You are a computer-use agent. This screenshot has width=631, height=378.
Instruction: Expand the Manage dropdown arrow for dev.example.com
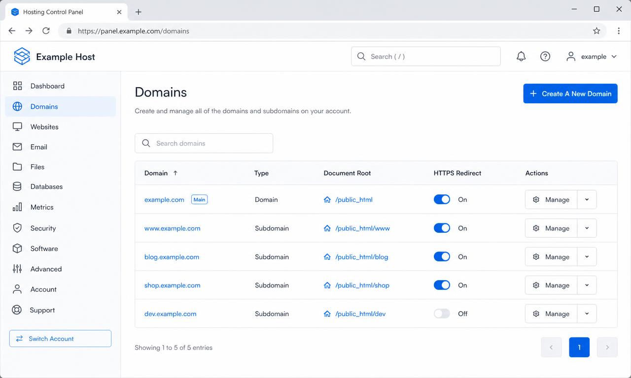coord(587,314)
